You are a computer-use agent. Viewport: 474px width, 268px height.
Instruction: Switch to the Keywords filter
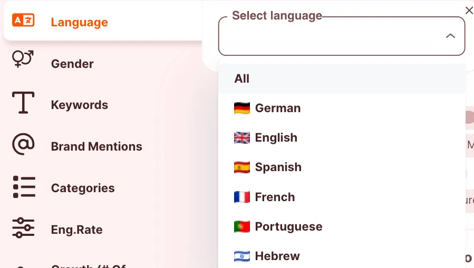coord(79,105)
